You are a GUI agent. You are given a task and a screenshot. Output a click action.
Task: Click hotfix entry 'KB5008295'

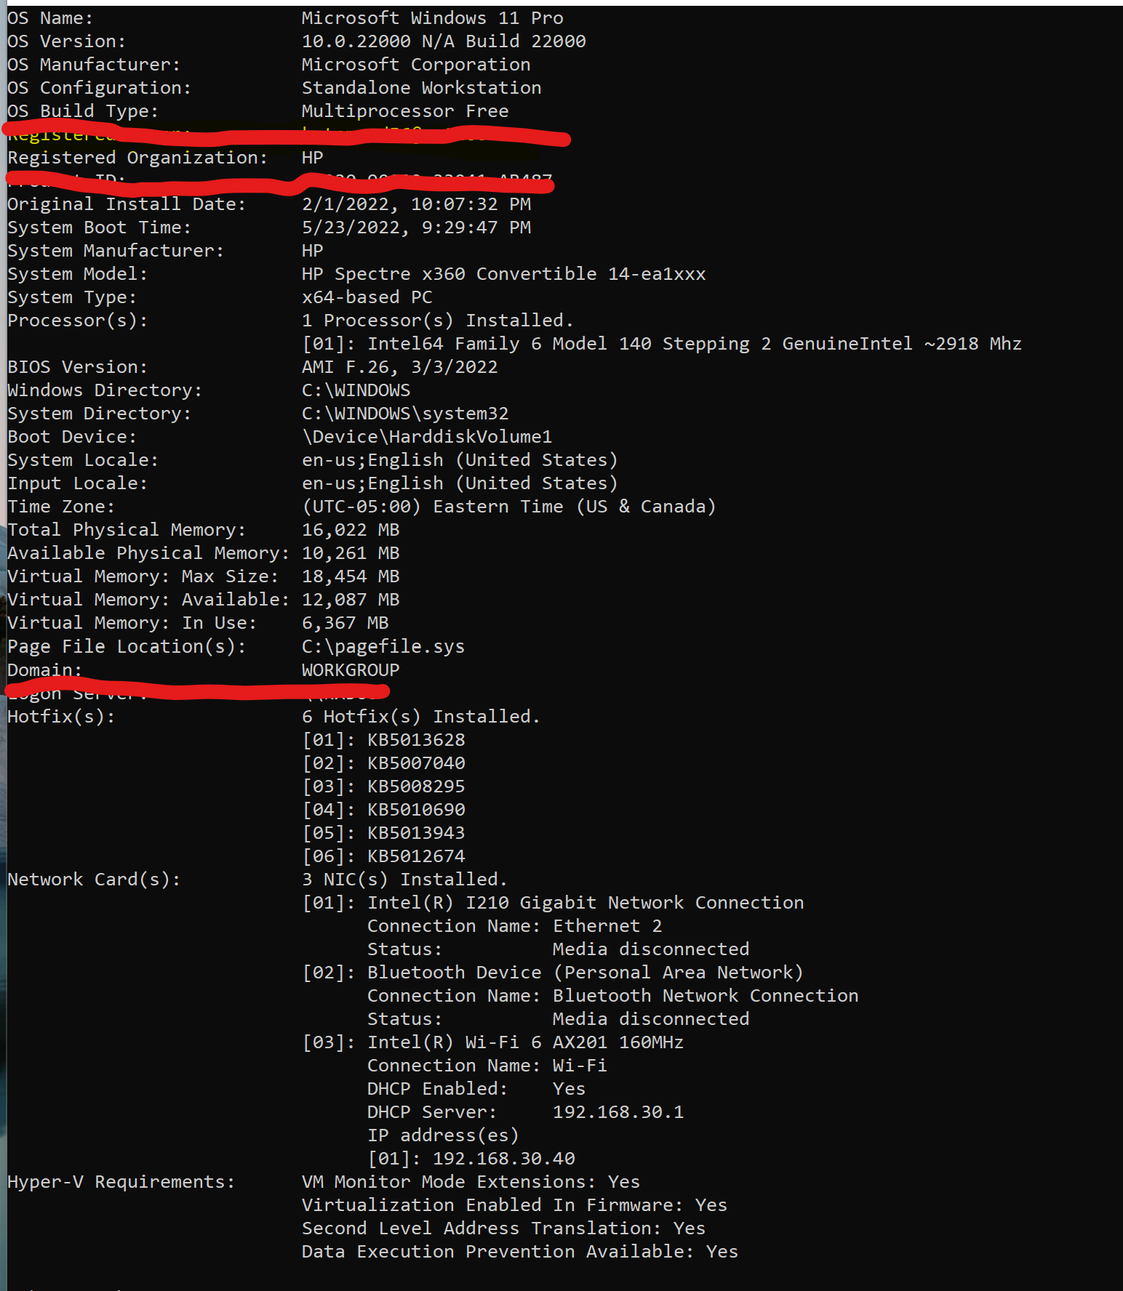pyautogui.click(x=416, y=786)
